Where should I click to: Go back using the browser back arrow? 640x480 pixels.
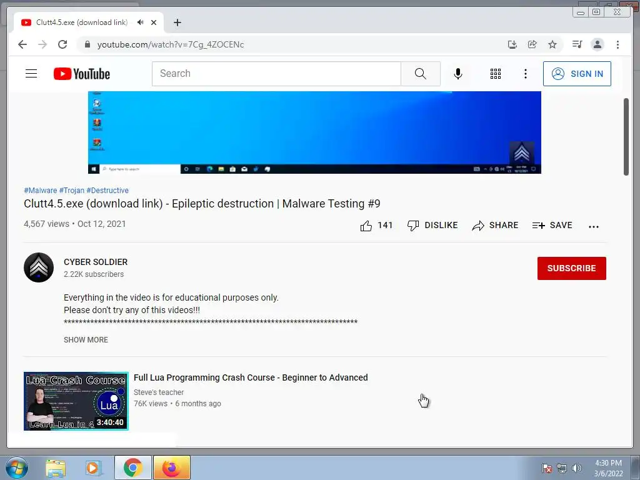pyautogui.click(x=22, y=44)
